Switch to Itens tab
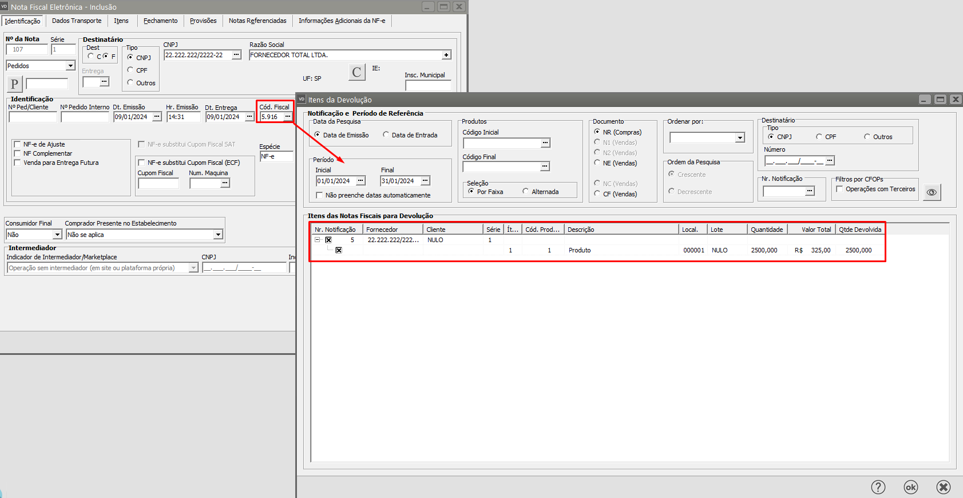 (121, 21)
